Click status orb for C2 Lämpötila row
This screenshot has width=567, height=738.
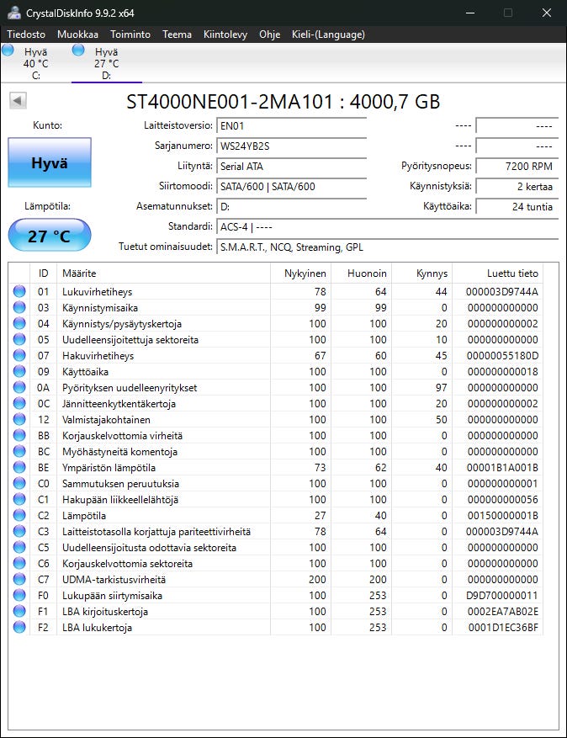[x=19, y=515]
